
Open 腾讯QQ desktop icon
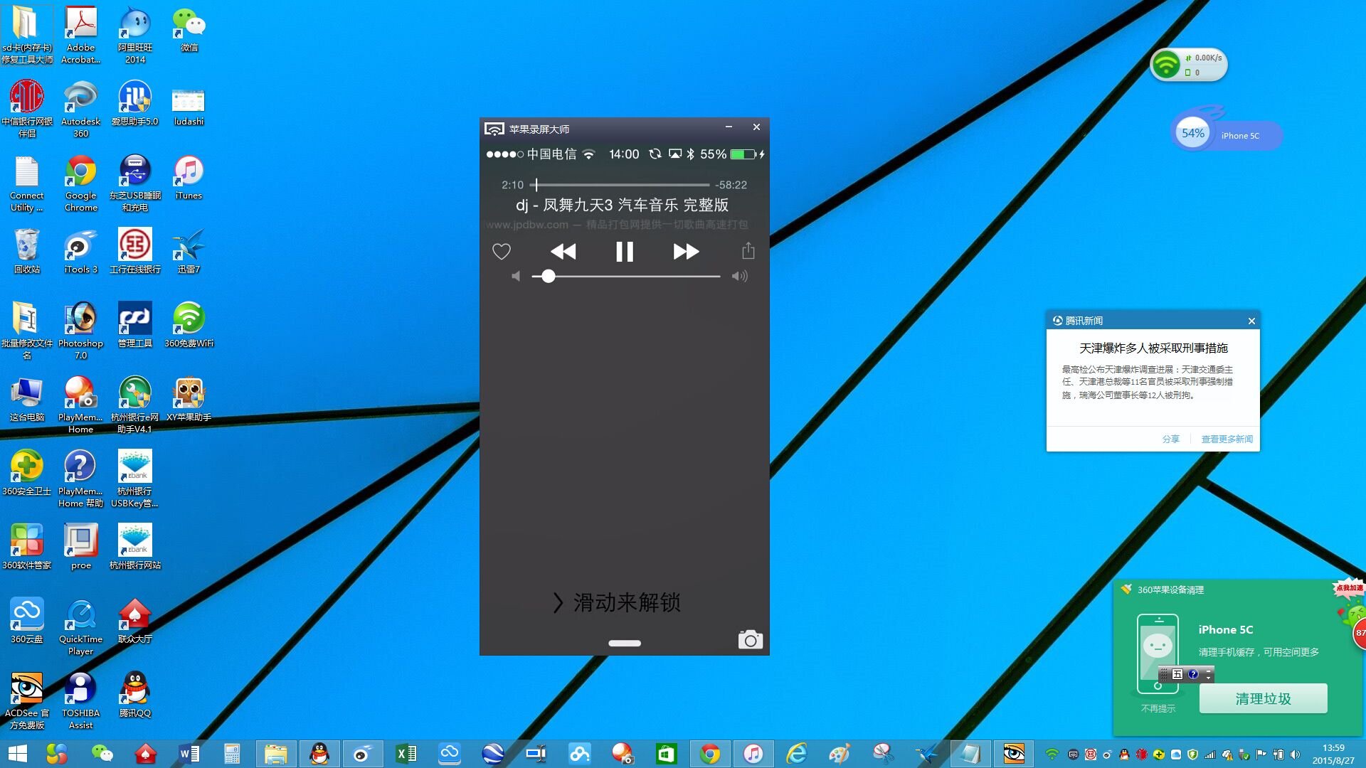point(135,695)
